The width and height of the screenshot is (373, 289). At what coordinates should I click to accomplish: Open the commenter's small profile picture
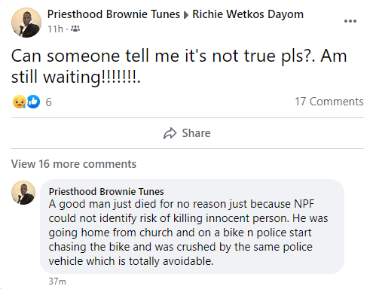[23, 193]
